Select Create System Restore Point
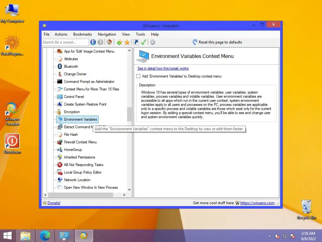 (85, 104)
